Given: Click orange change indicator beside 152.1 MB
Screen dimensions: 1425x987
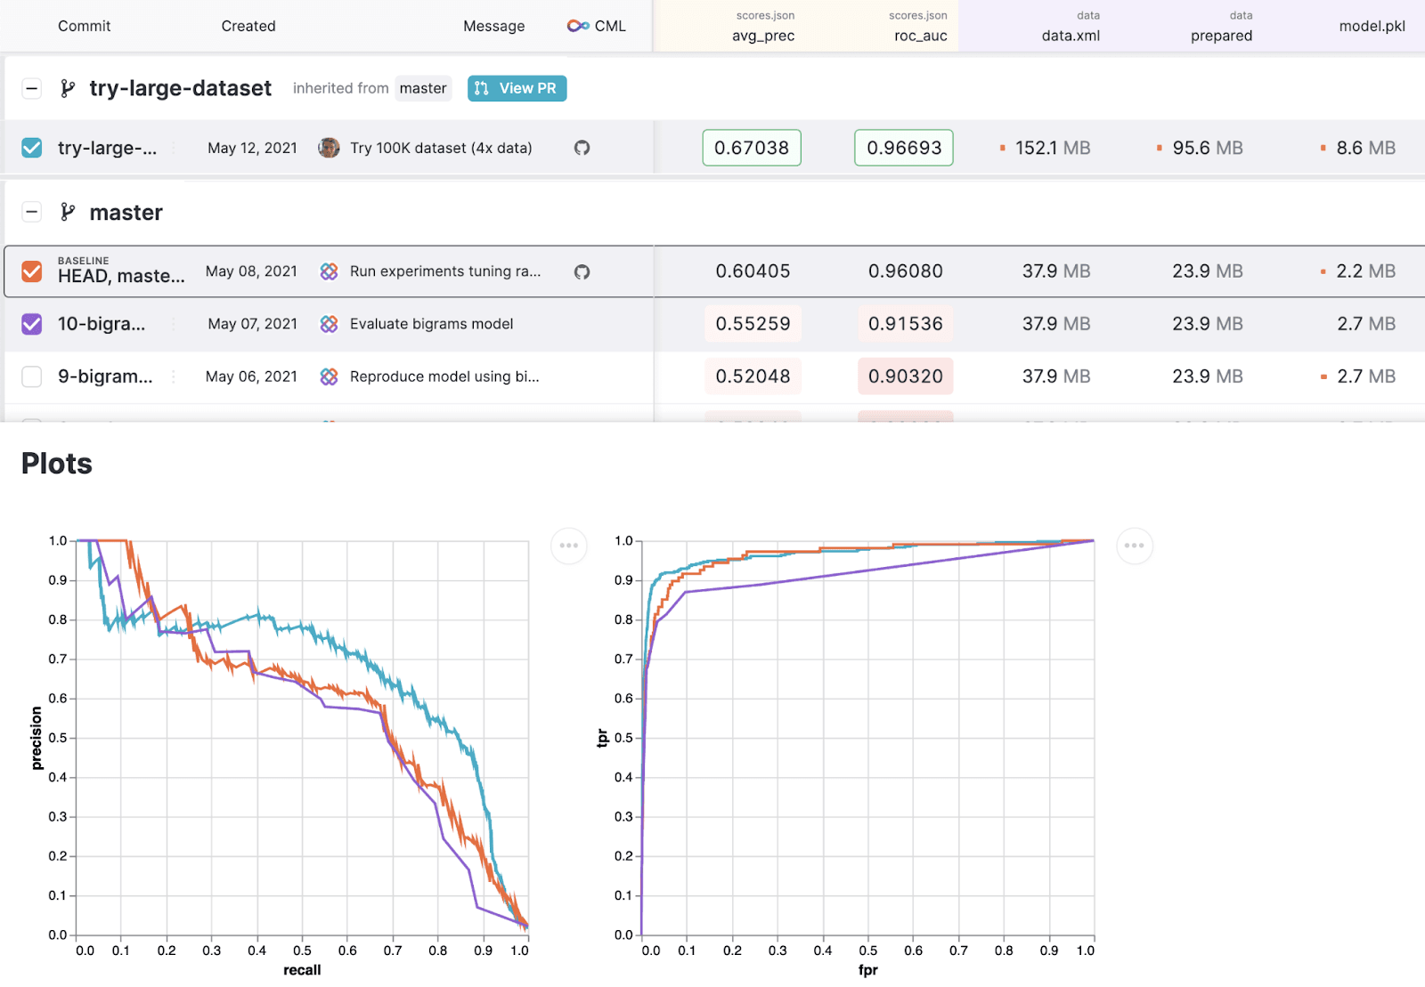Looking at the screenshot, I should click(1003, 148).
